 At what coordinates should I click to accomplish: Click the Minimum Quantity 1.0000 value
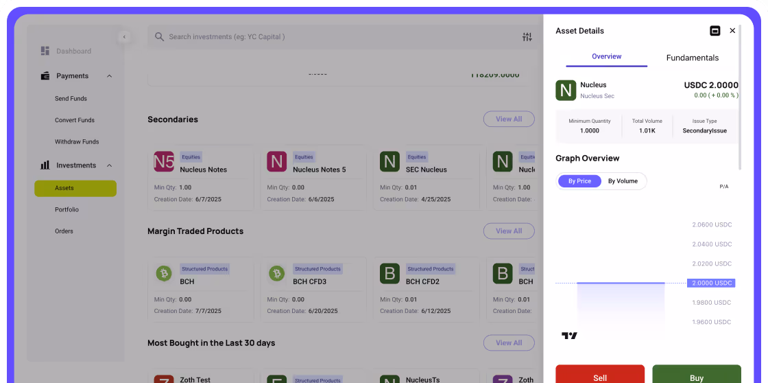coord(590,131)
